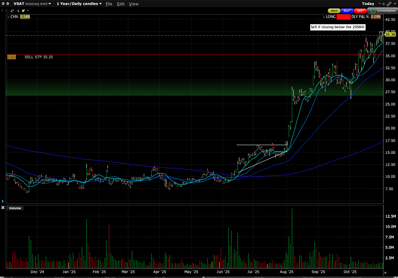Click the green chain link grouping icon

(x=389, y=4)
